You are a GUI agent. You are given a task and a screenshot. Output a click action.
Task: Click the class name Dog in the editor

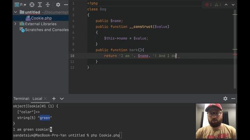tap(103, 9)
